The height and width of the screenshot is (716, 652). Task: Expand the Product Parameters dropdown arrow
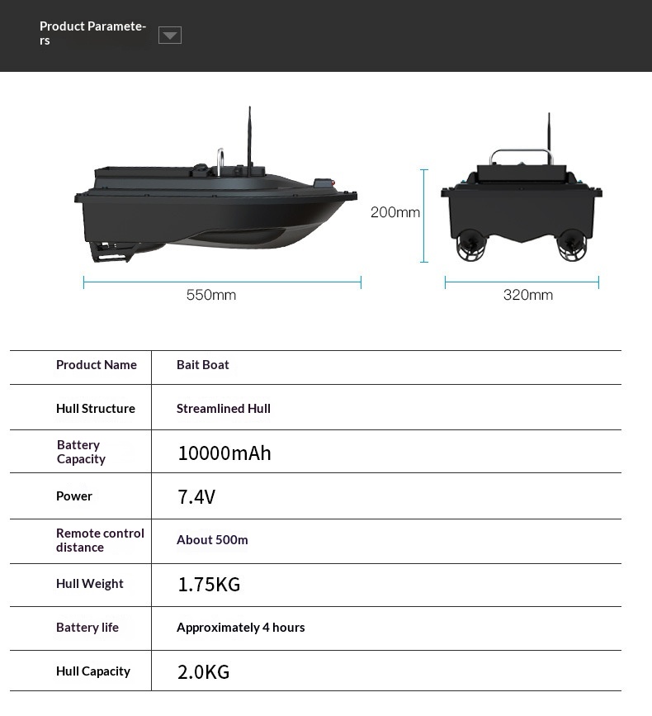pos(170,36)
